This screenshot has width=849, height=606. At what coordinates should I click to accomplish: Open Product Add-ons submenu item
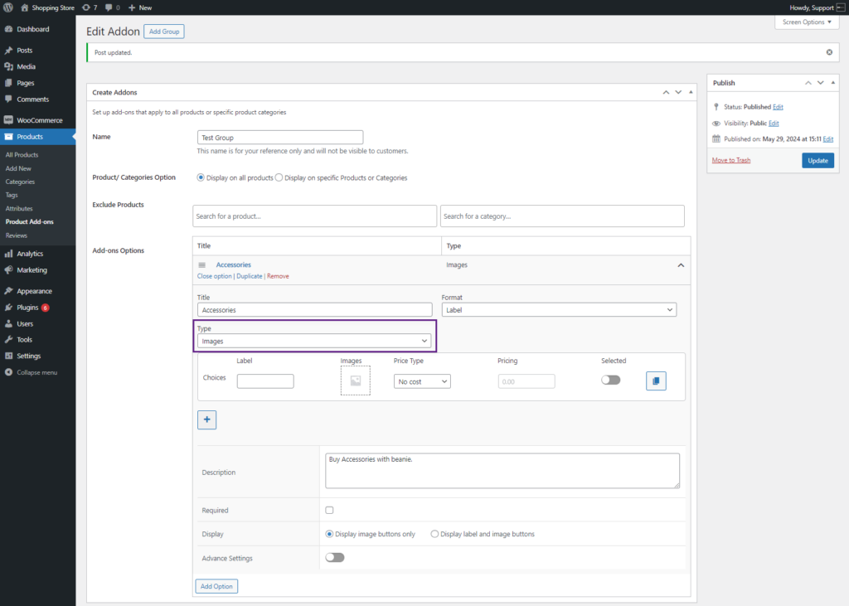pyautogui.click(x=29, y=222)
